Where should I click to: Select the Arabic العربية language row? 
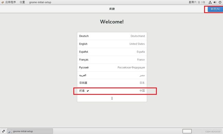(112, 75)
